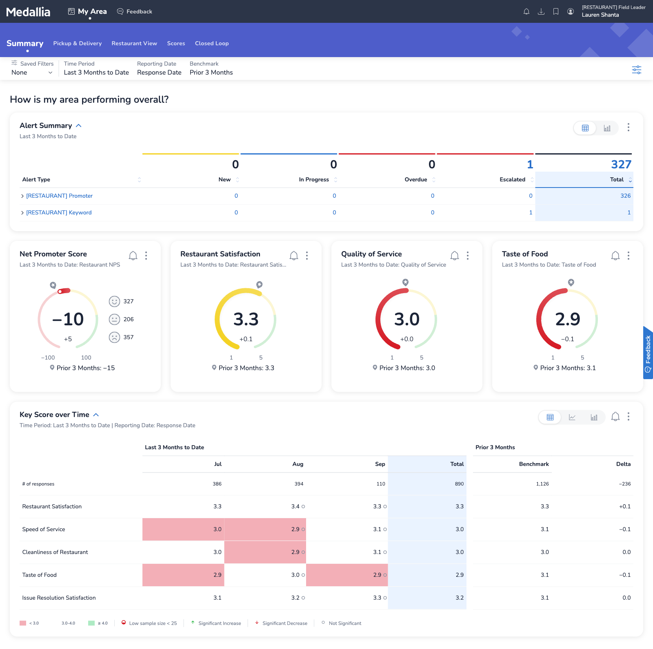Open the filter settings sliders icon
Viewport: 653px width, 649px height.
point(636,70)
